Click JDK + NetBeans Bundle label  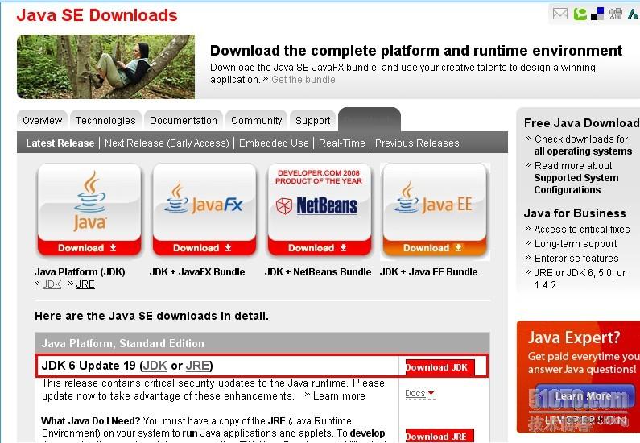pos(318,272)
